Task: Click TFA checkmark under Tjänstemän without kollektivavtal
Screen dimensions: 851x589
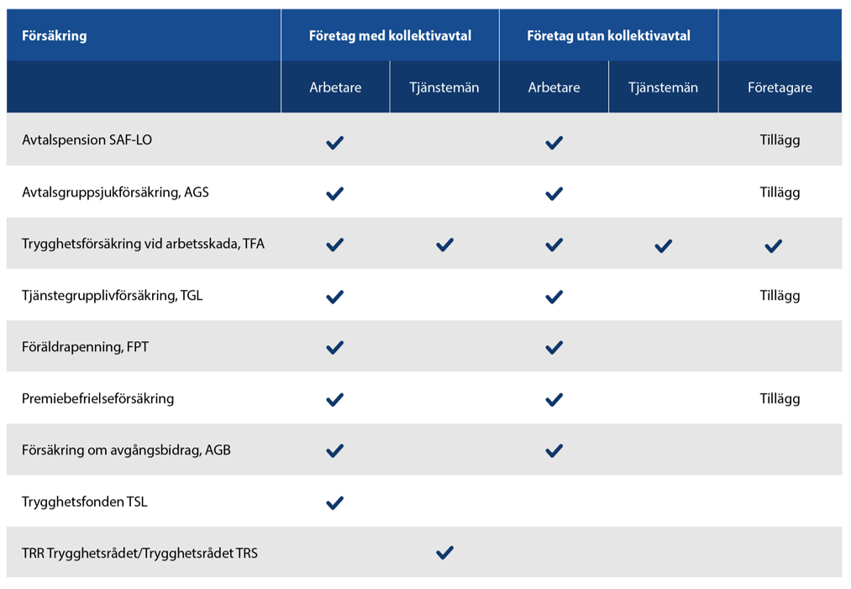Action: 663,245
